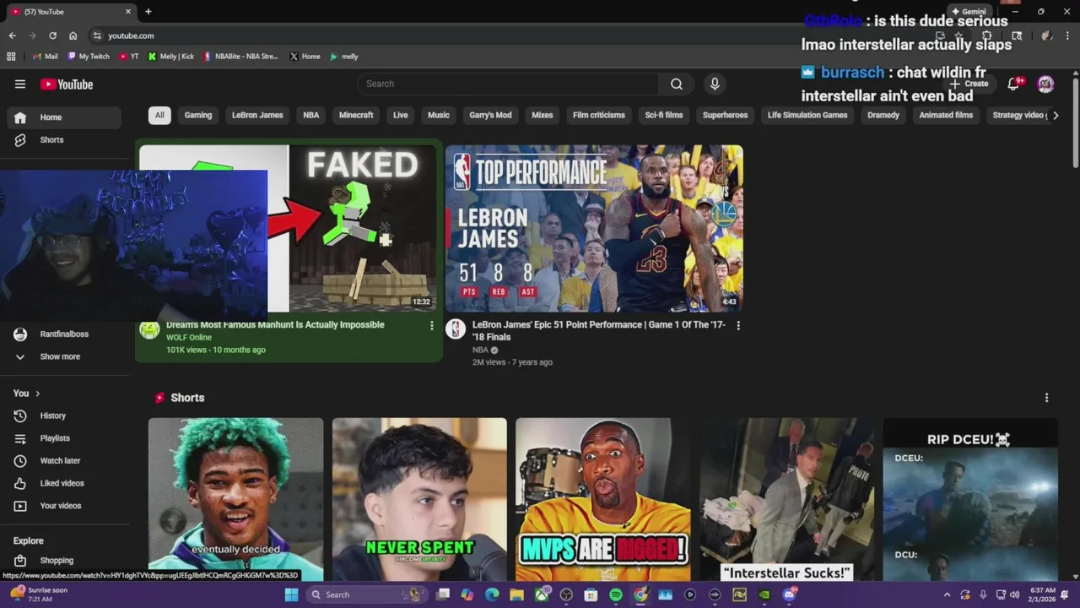The image size is (1080, 608).
Task: Go to Home in the sidebar
Action: (x=64, y=117)
